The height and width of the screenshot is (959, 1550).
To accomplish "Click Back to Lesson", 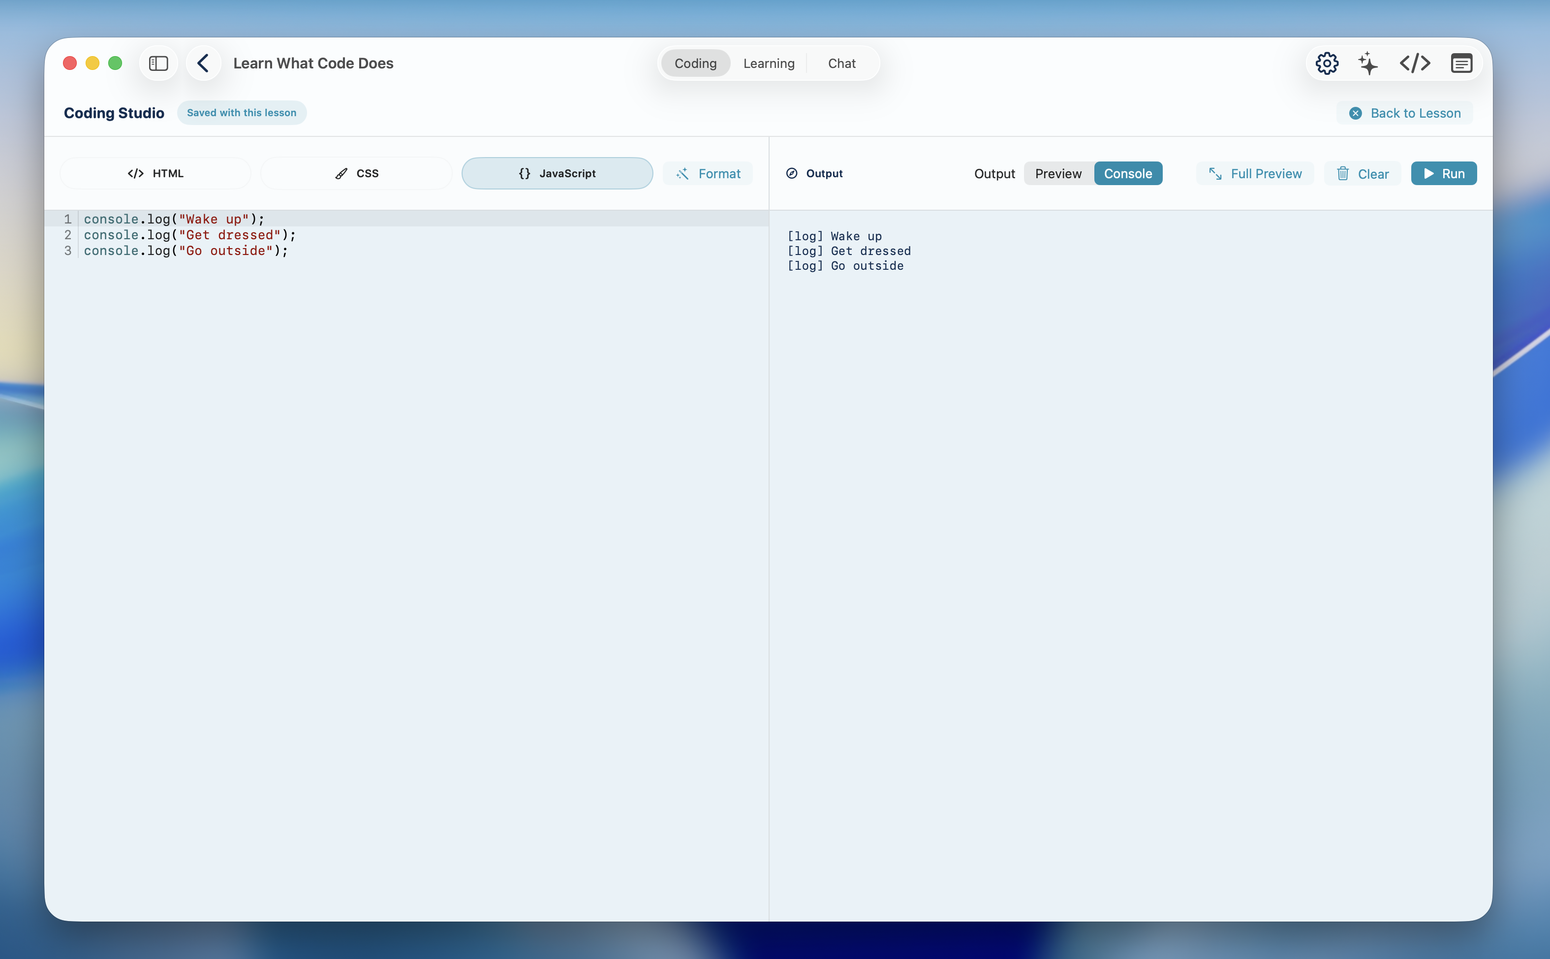I will click(1405, 112).
